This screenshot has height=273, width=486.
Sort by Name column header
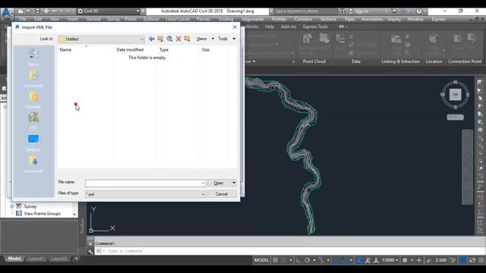(x=86, y=49)
